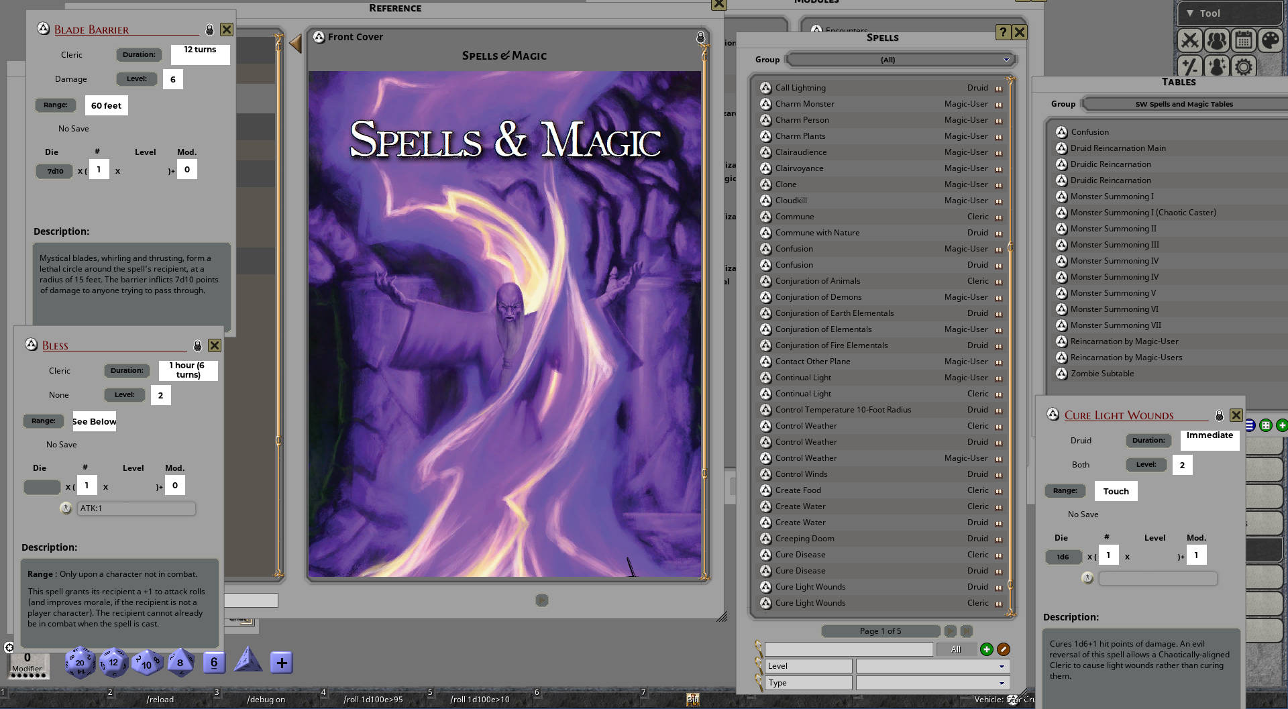
Task: Expand the Type filter value dropdown
Action: coord(933,683)
